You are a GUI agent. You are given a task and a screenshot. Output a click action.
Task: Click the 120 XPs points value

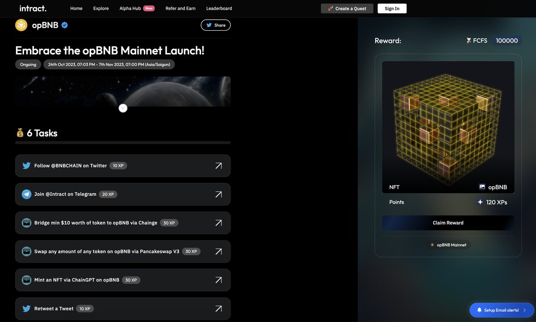(497, 202)
